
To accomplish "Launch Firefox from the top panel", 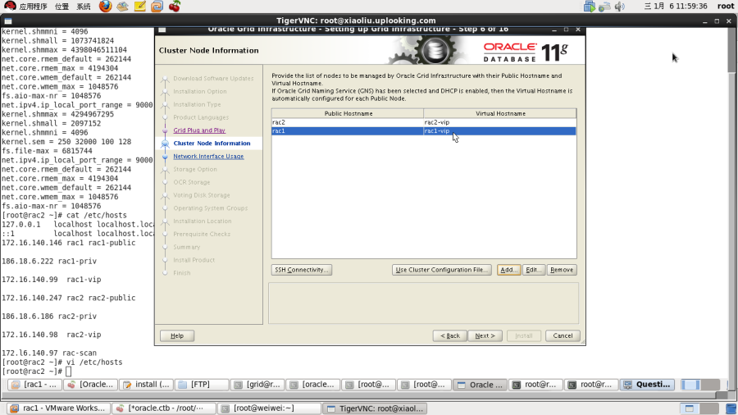I will click(x=106, y=6).
